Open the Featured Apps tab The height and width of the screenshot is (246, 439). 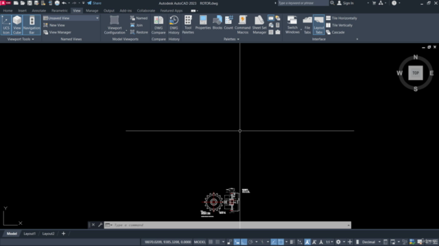click(x=171, y=11)
